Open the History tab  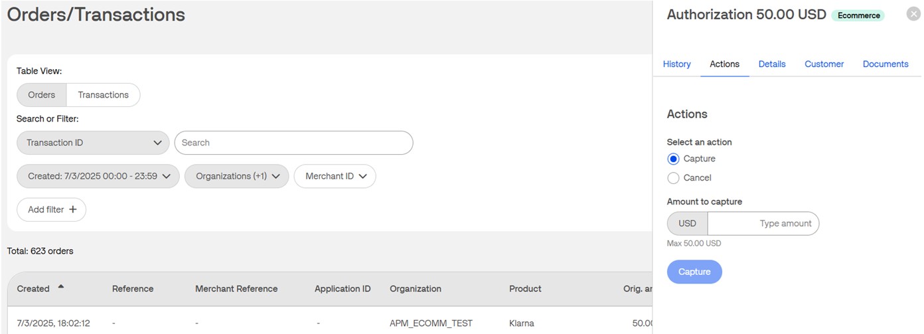pos(677,64)
